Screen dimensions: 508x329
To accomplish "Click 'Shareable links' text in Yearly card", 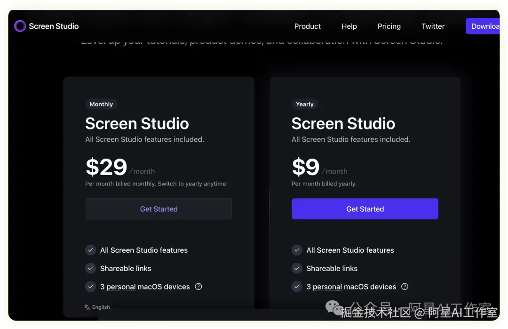I will [332, 268].
